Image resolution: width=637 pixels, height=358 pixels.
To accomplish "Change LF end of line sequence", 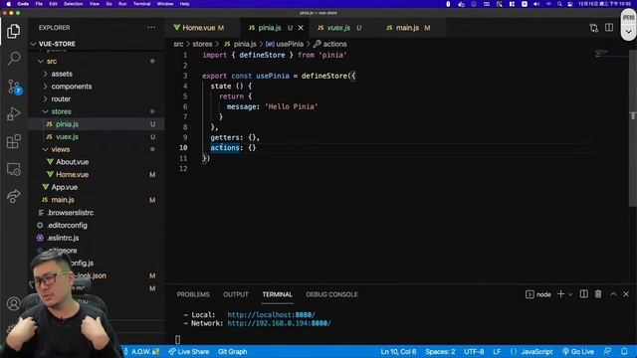I will coord(497,351).
